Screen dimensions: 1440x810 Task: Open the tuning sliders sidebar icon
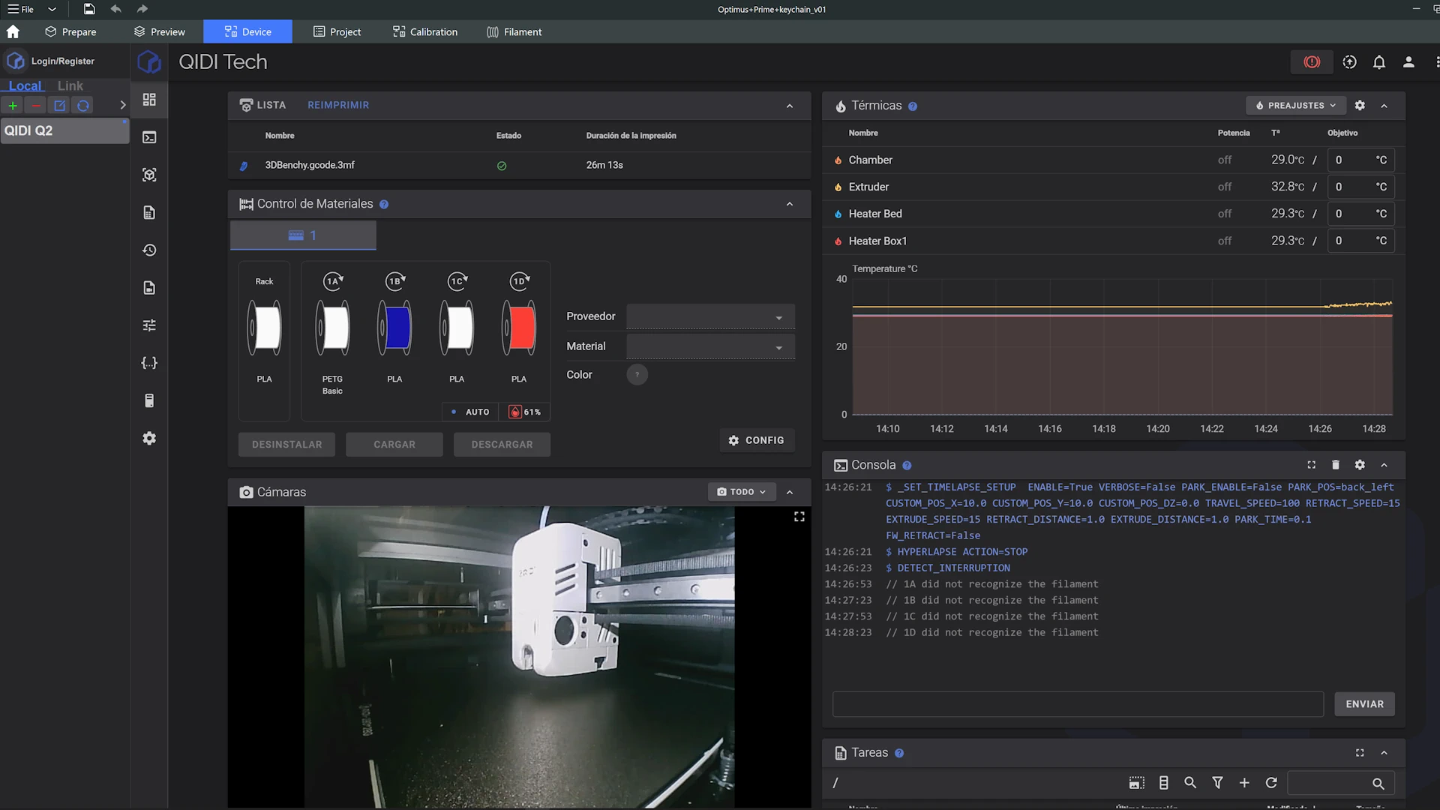(149, 325)
